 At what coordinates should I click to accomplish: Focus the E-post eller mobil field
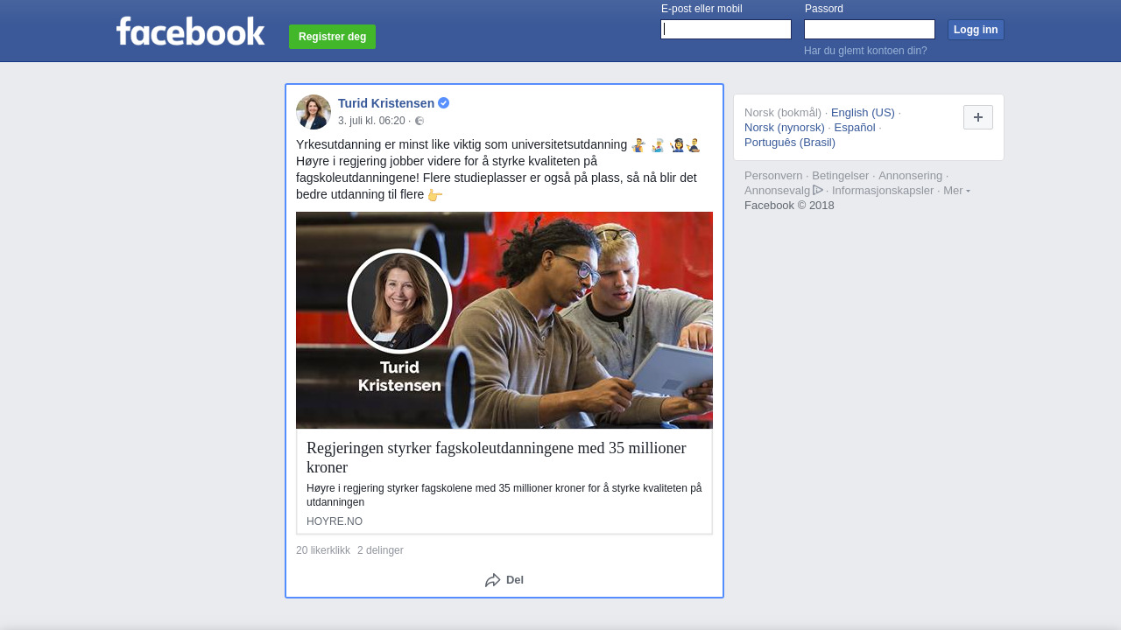(x=726, y=30)
